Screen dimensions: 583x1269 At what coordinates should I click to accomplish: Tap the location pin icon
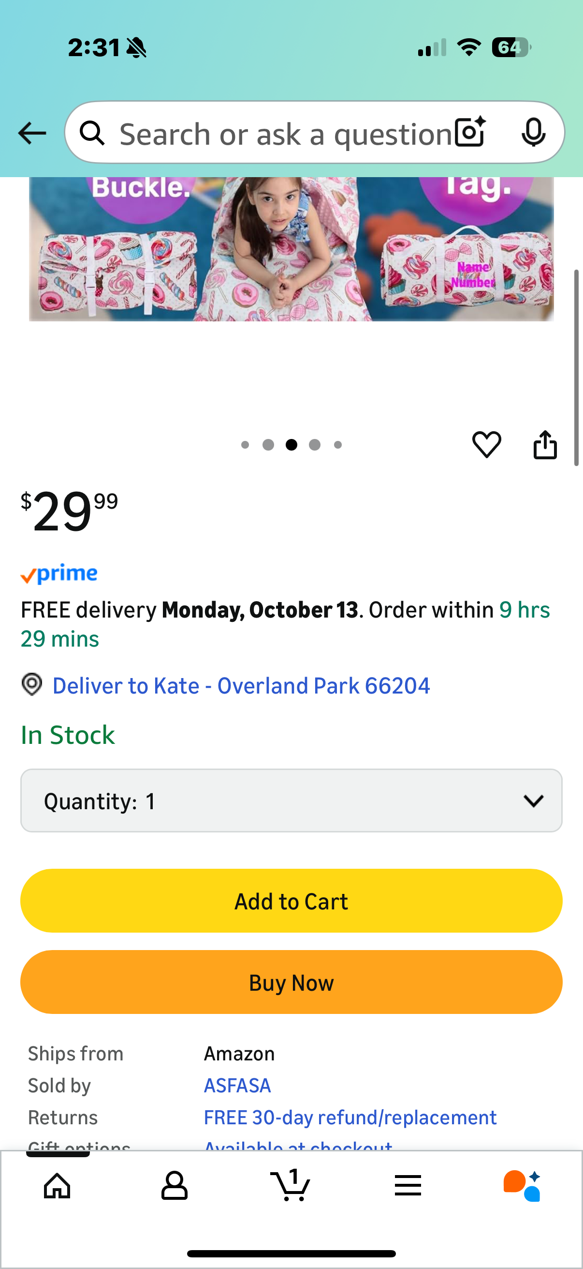[32, 685]
